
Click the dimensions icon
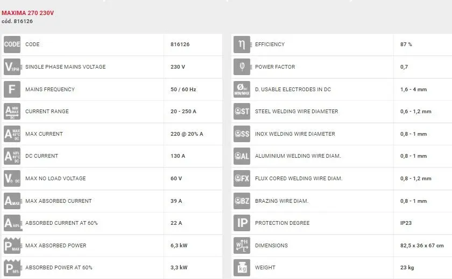coord(242,246)
